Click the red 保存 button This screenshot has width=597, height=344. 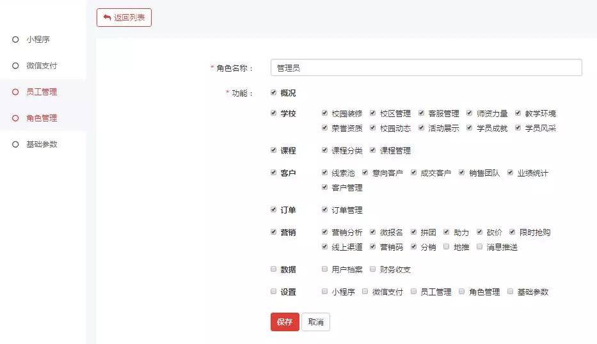click(x=284, y=322)
